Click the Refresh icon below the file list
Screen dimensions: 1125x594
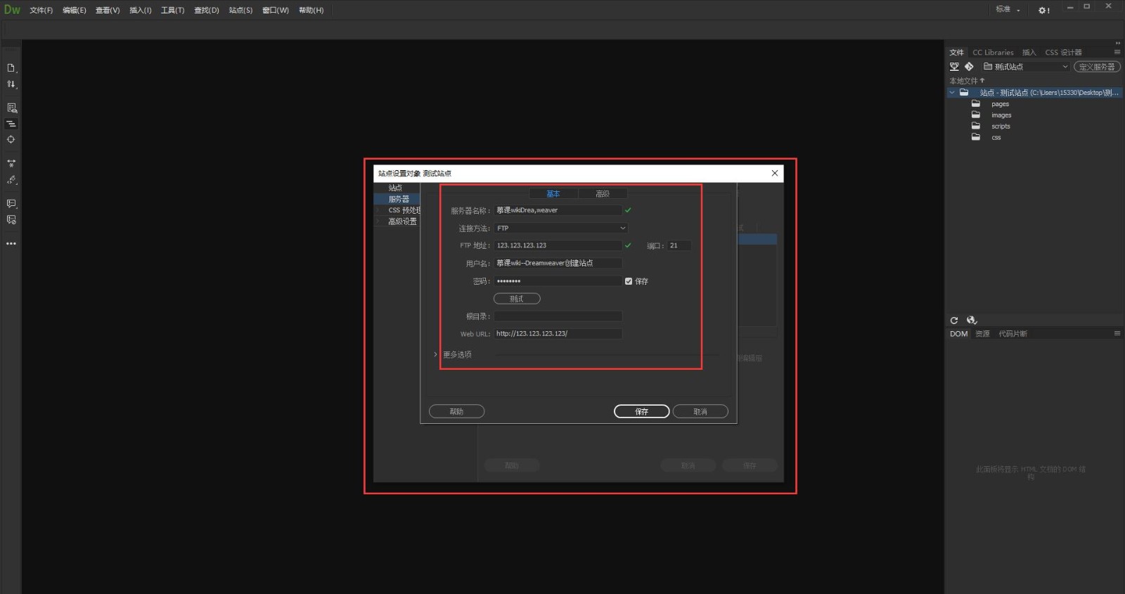954,320
